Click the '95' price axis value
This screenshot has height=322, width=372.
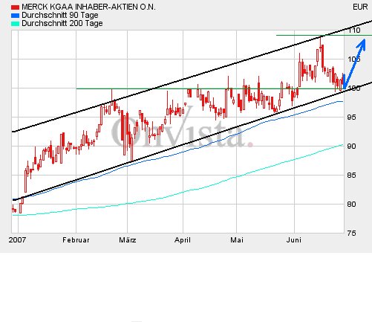pos(351,117)
